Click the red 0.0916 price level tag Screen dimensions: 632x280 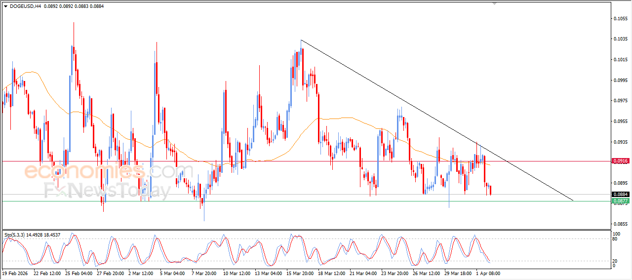pyautogui.click(x=620, y=161)
